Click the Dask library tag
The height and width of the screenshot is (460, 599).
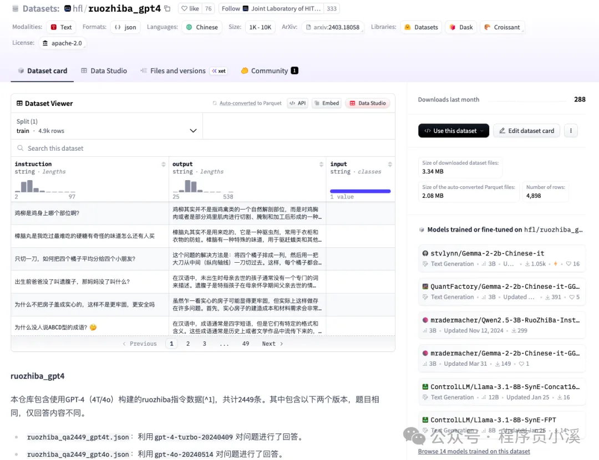(x=461, y=27)
